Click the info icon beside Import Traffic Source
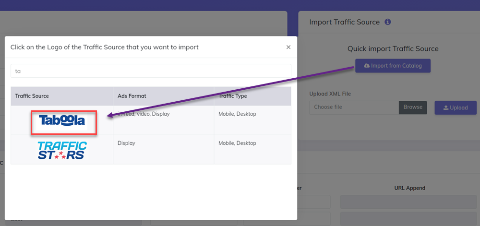This screenshot has height=226, width=480. (388, 22)
